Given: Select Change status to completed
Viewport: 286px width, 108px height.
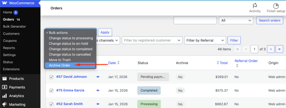Looking at the screenshot, I should click(x=70, y=49).
